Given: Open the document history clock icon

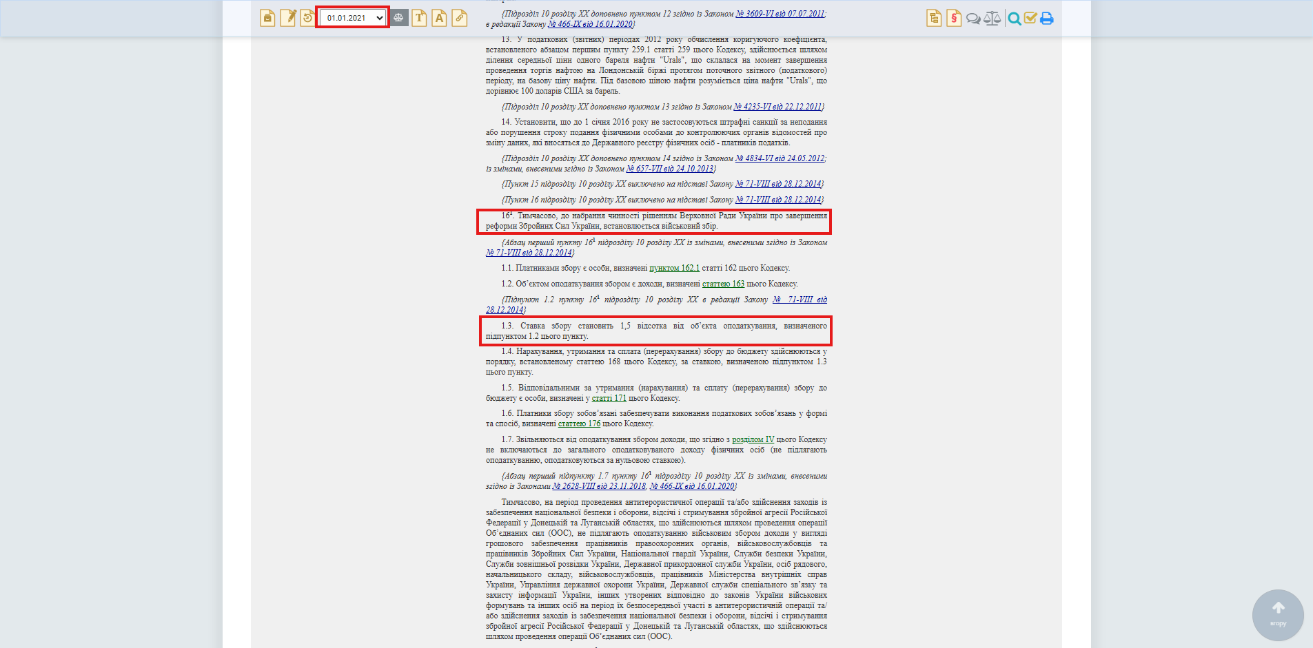Looking at the screenshot, I should 307,18.
